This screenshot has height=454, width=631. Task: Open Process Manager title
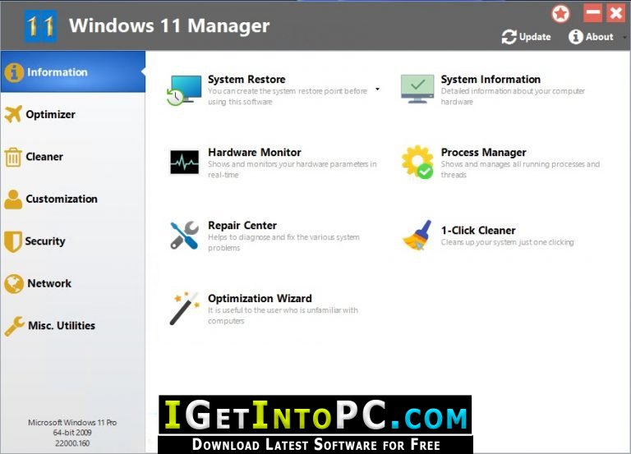pos(483,153)
